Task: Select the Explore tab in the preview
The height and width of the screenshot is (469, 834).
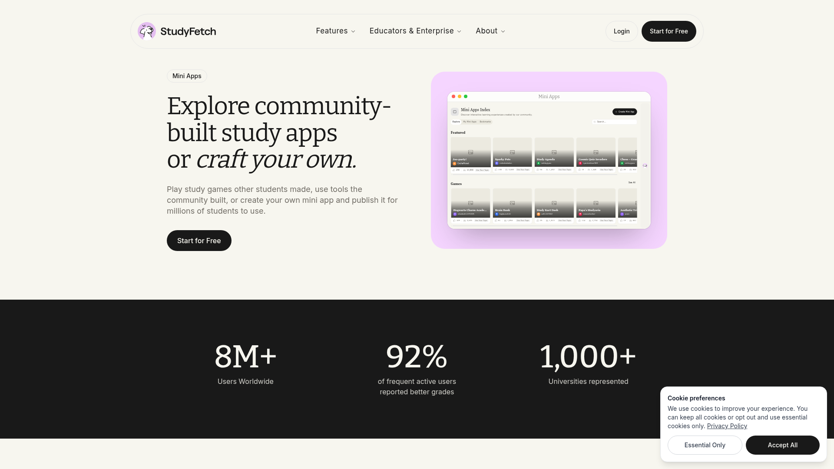Action: (x=456, y=122)
